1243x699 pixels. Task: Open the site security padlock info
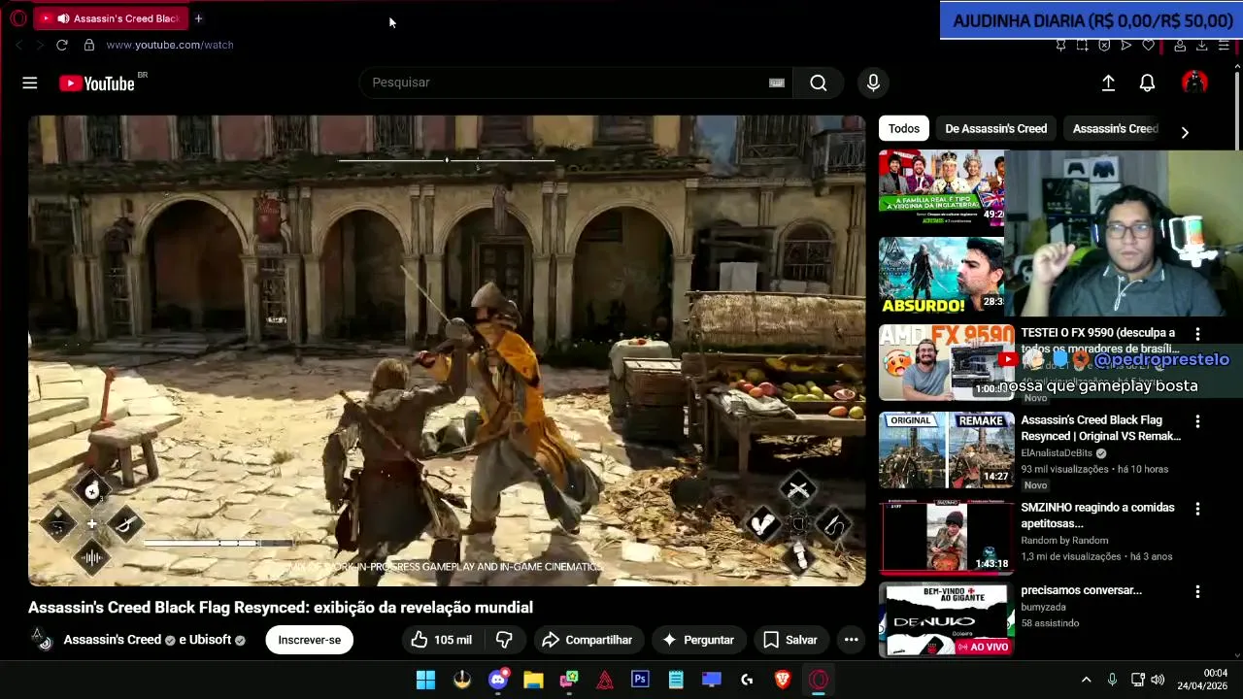pyautogui.click(x=89, y=45)
